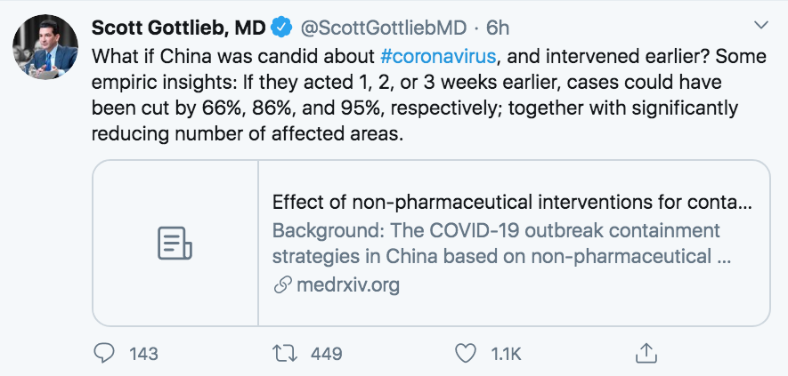Reply using the speech bubble icon
Screen dimensions: 788x376
104,354
